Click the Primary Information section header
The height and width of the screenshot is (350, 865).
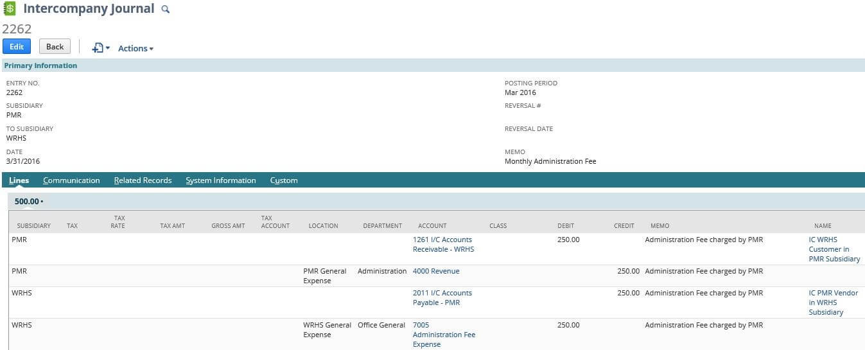(40, 66)
